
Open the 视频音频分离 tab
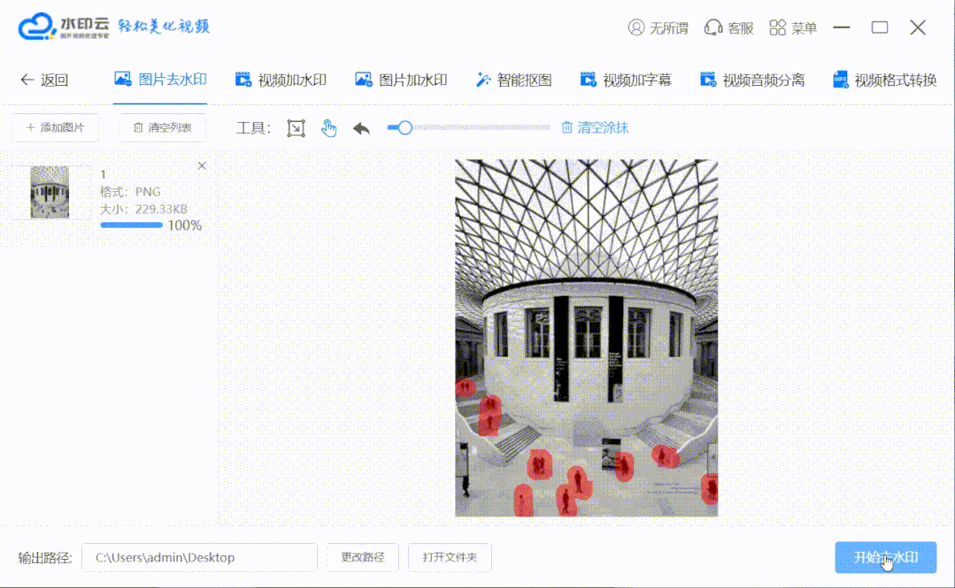tap(752, 80)
